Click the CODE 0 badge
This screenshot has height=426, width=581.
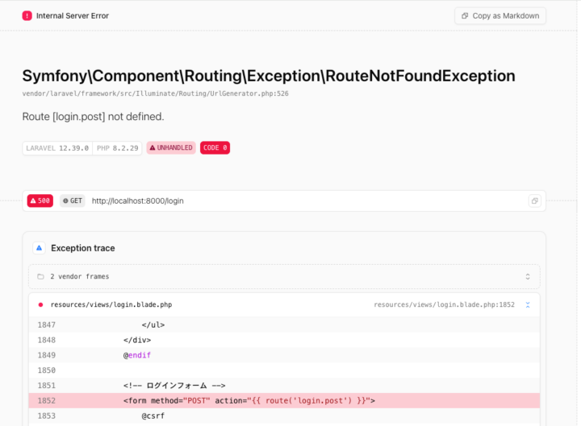tap(215, 148)
